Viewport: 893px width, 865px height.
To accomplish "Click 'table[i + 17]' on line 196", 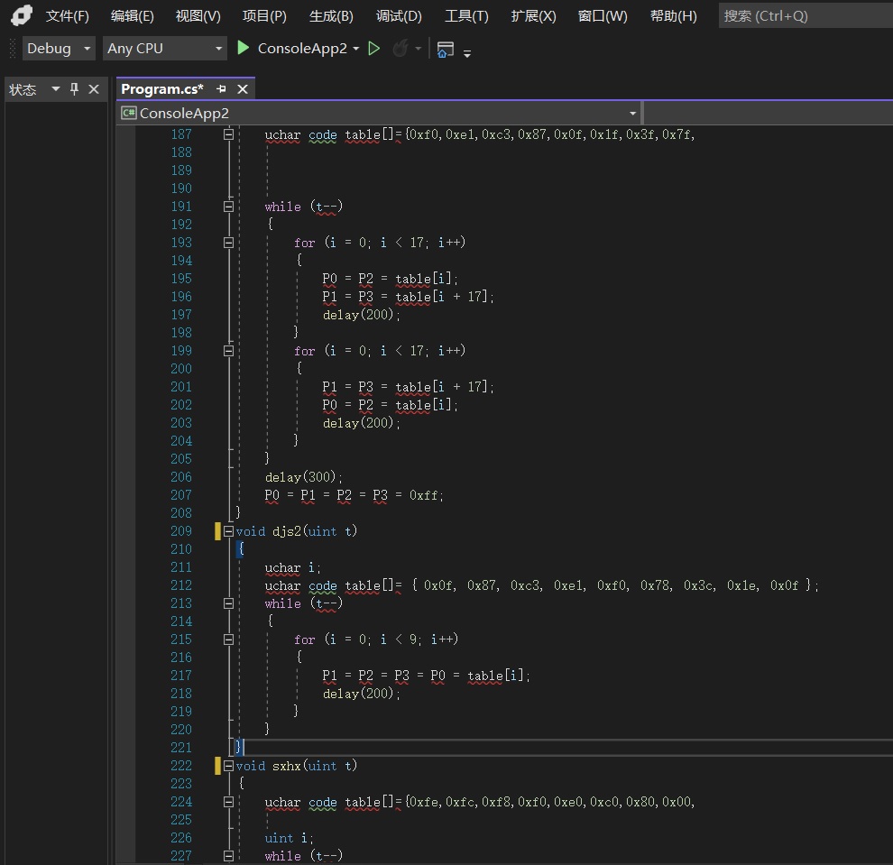I will [x=441, y=297].
